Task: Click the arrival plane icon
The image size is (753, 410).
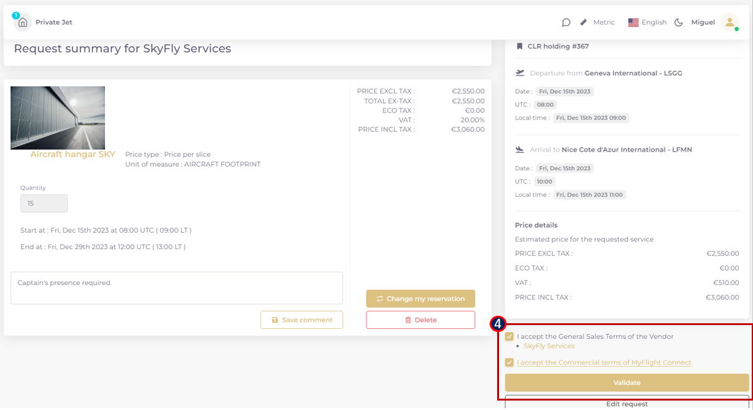Action: [520, 150]
